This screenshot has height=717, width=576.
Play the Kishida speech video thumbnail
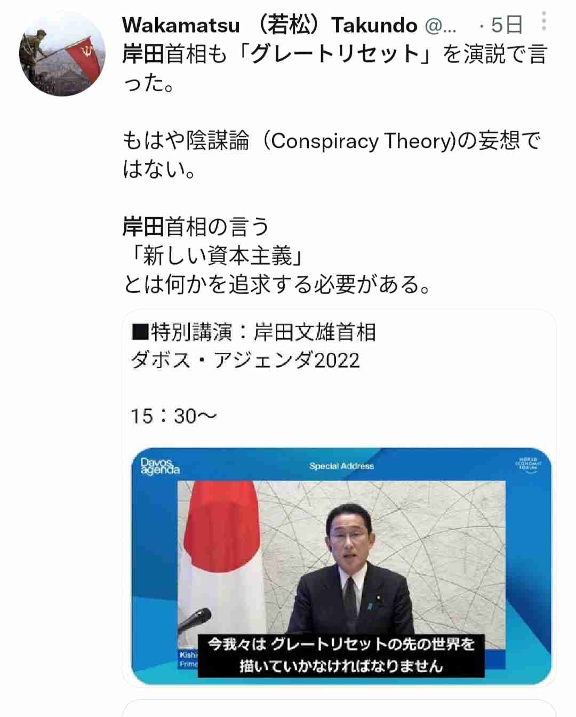point(341,565)
